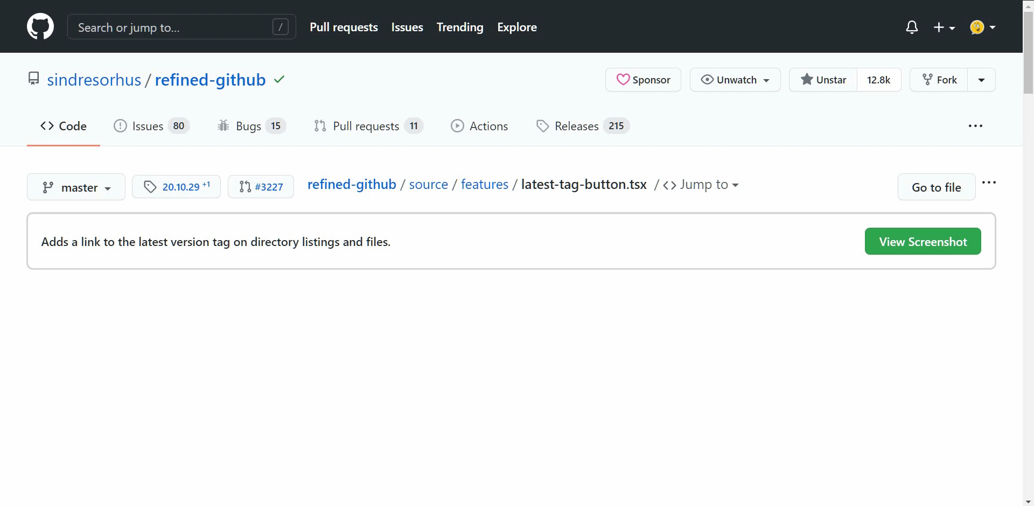Open pull request #3227 link

[x=261, y=187]
